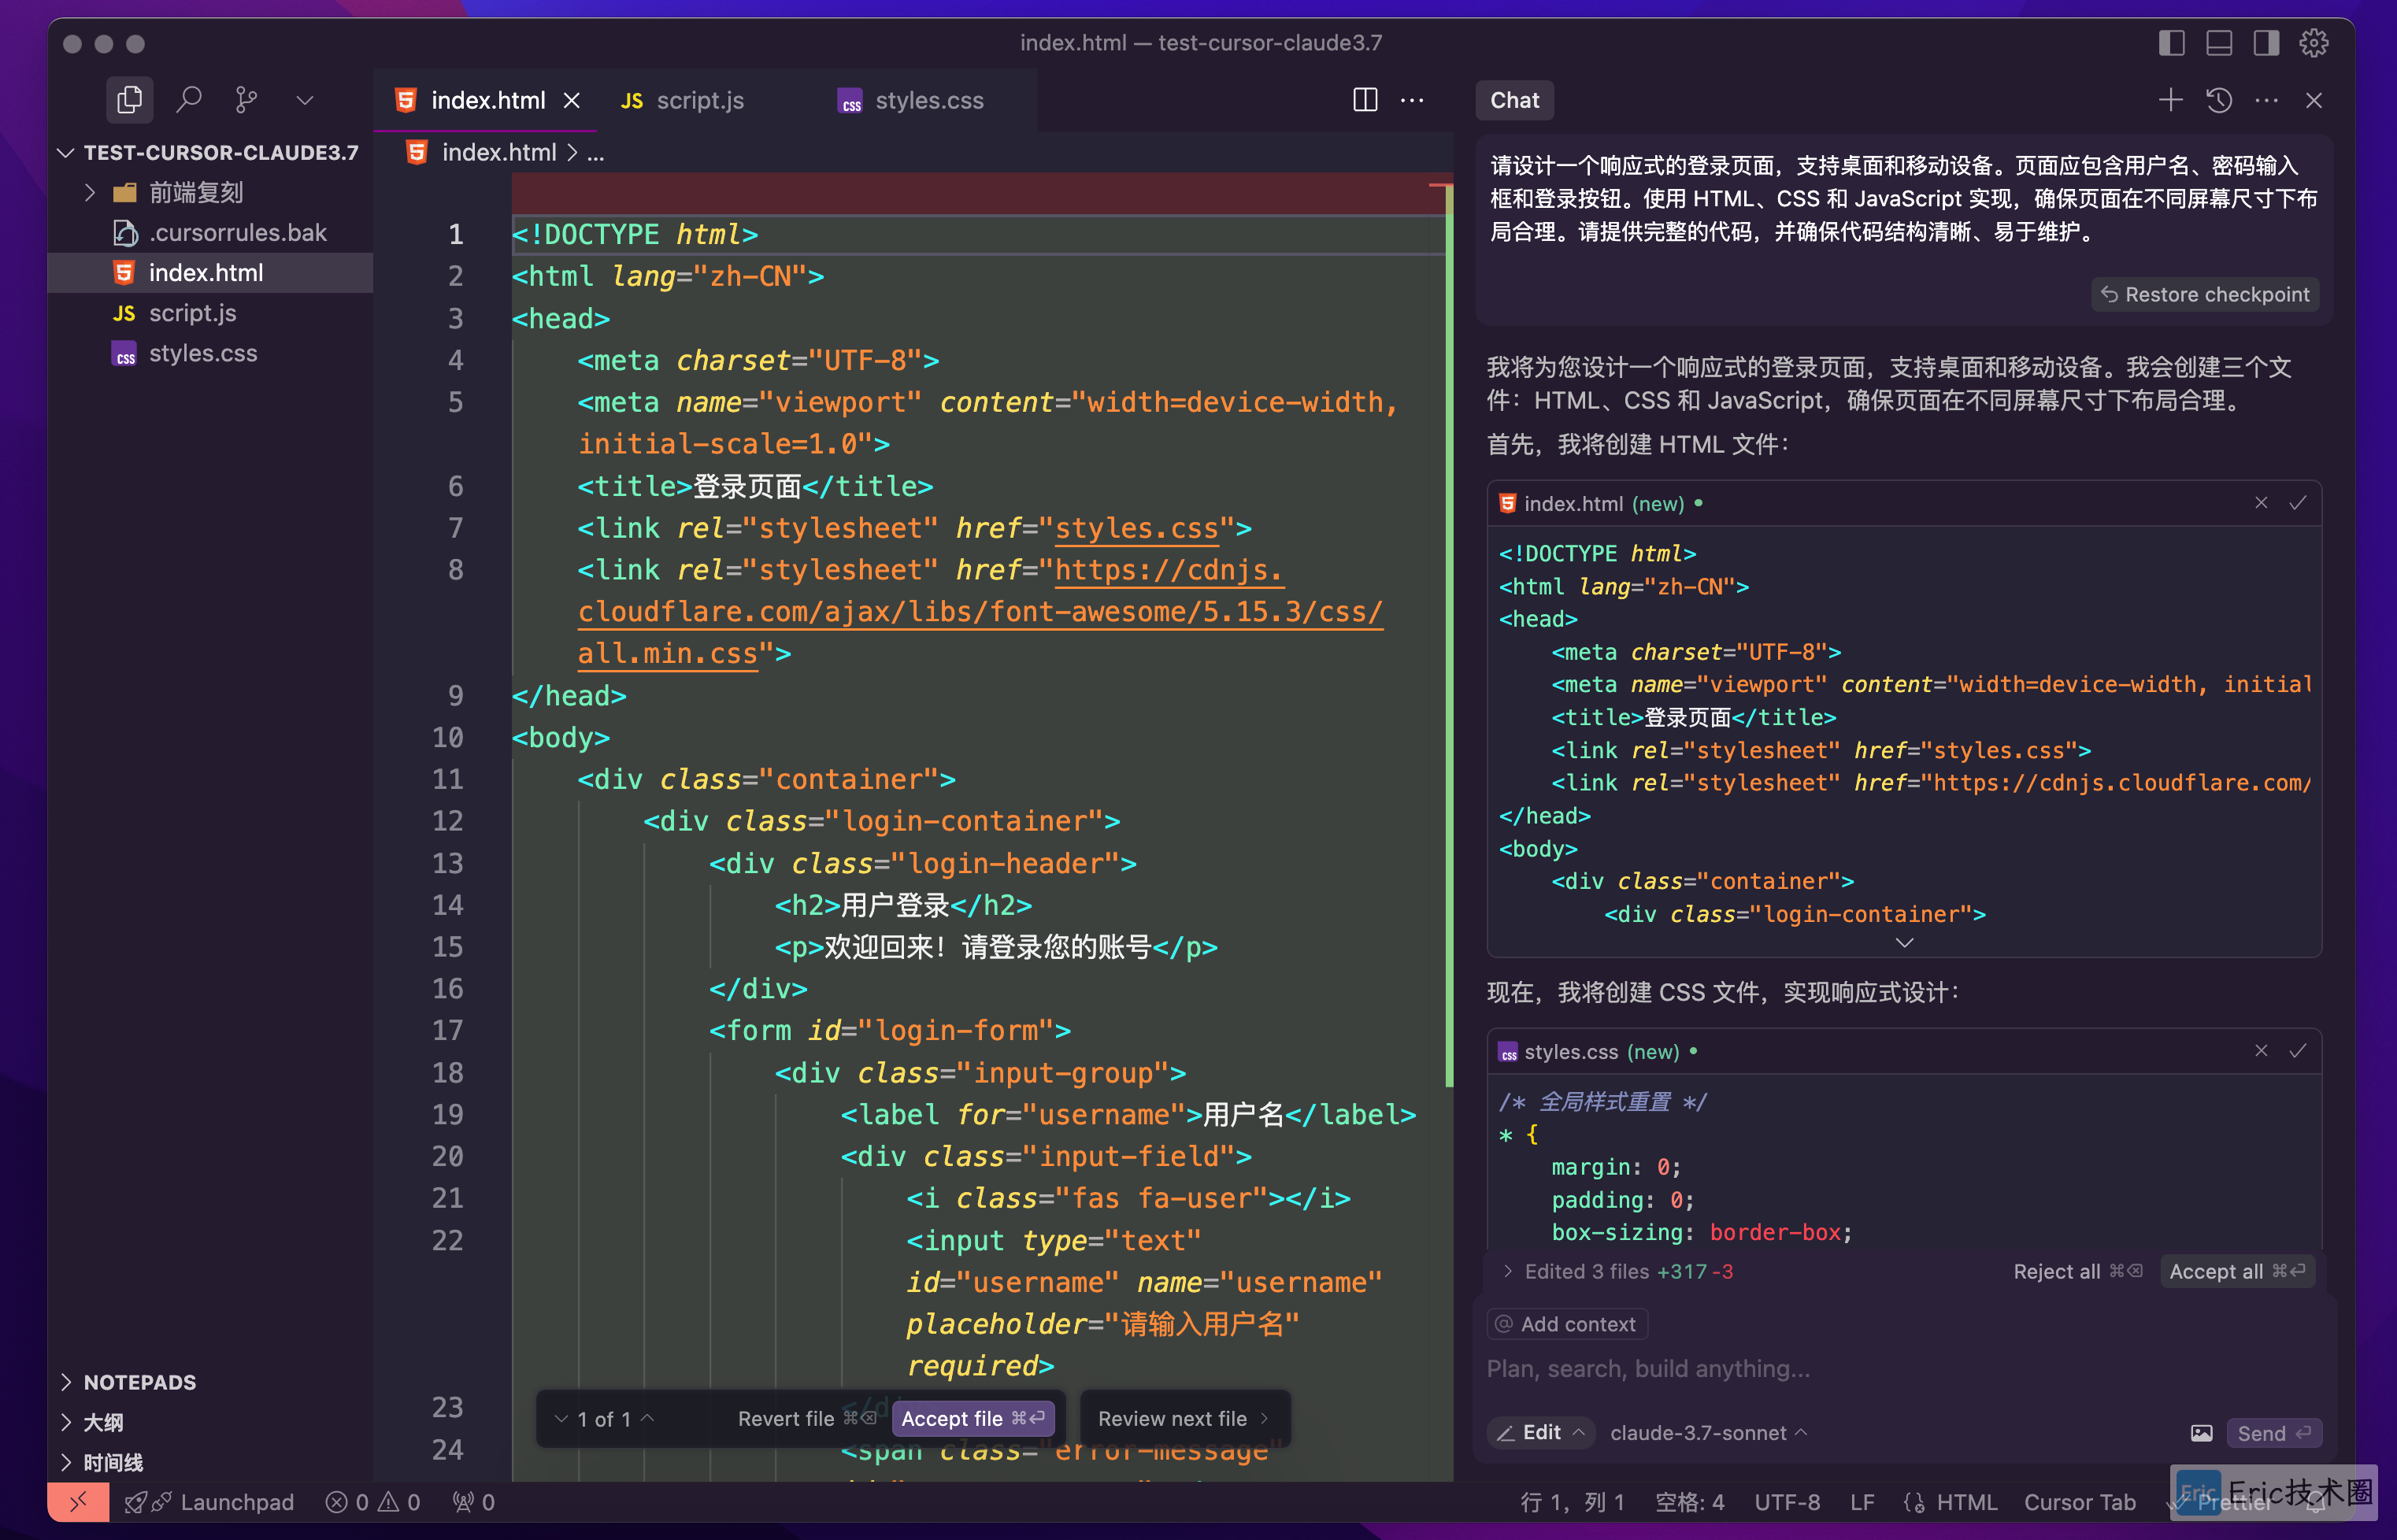This screenshot has width=2397, height=1540.
Task: Select index.html in the file explorer
Action: coord(210,273)
